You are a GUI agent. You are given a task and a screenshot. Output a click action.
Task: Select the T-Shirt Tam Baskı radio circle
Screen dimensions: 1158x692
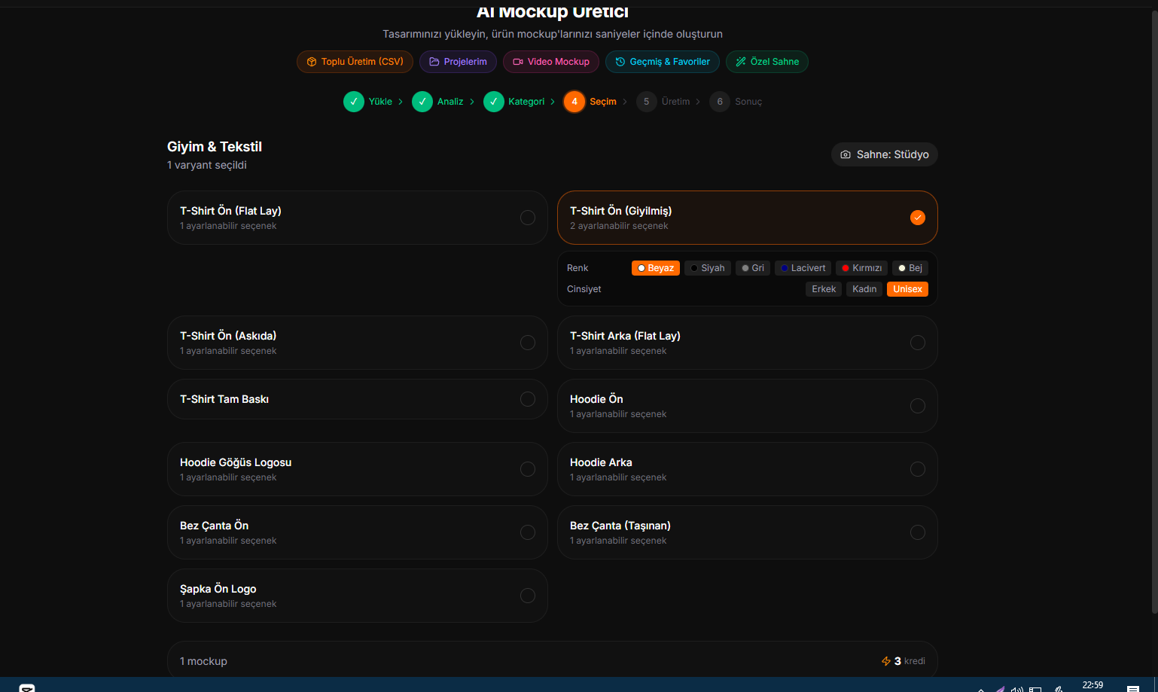point(528,399)
